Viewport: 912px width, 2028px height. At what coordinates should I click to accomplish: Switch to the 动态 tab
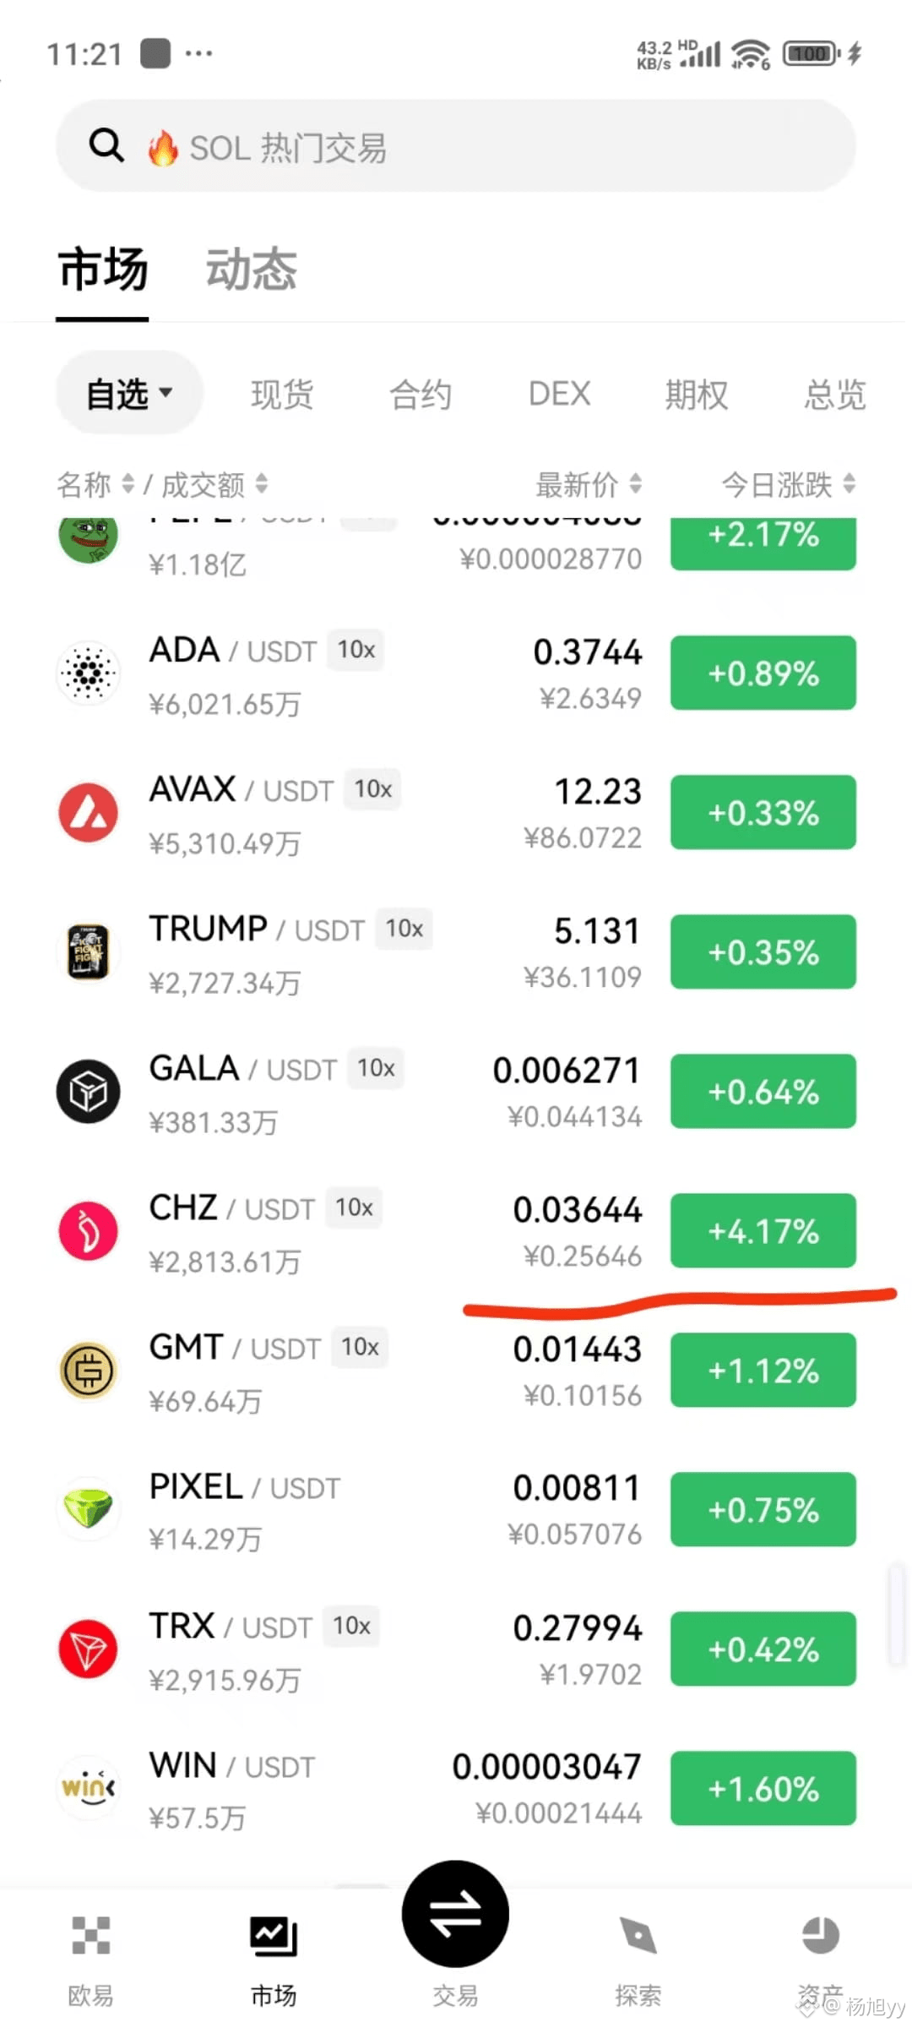(252, 270)
